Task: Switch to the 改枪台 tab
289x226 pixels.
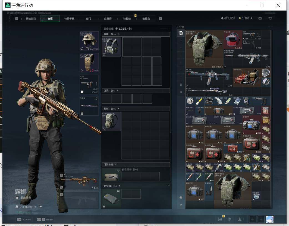Action: coord(146,19)
